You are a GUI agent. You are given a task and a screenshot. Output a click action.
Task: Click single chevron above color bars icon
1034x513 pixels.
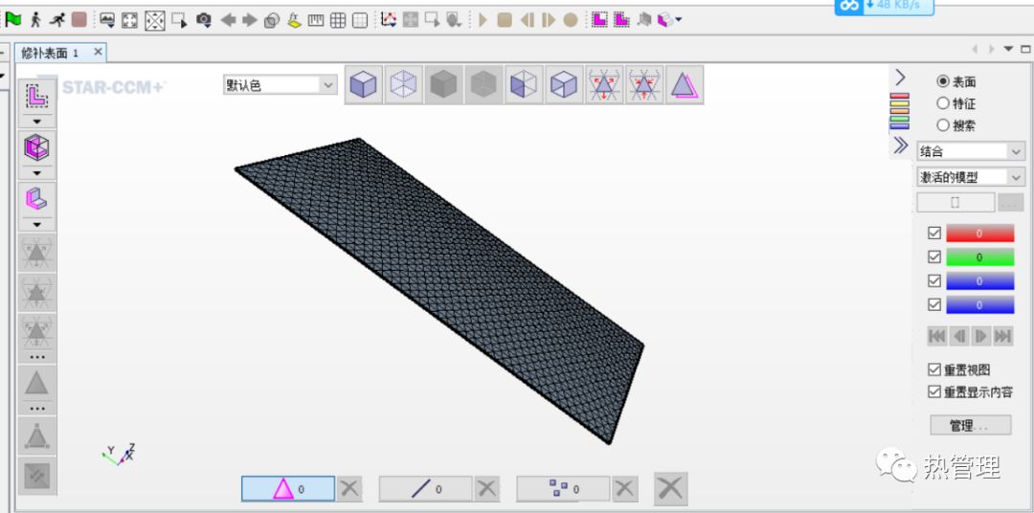point(900,78)
